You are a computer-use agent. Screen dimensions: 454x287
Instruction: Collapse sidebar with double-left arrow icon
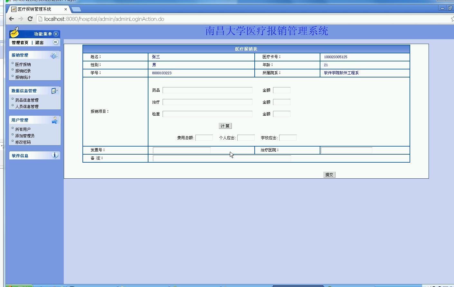point(56,42)
